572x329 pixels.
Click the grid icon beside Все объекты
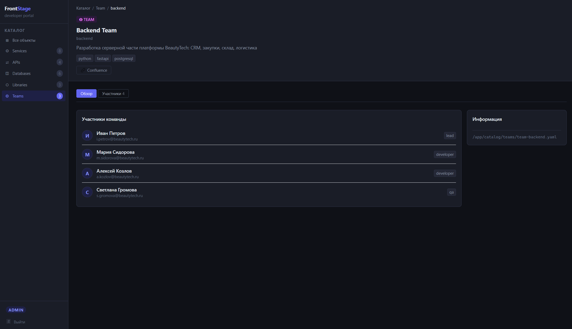[x=7, y=40]
